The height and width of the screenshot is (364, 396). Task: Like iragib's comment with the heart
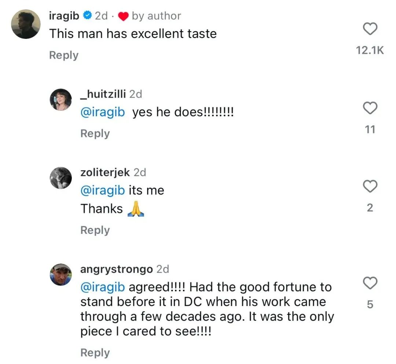click(x=370, y=29)
